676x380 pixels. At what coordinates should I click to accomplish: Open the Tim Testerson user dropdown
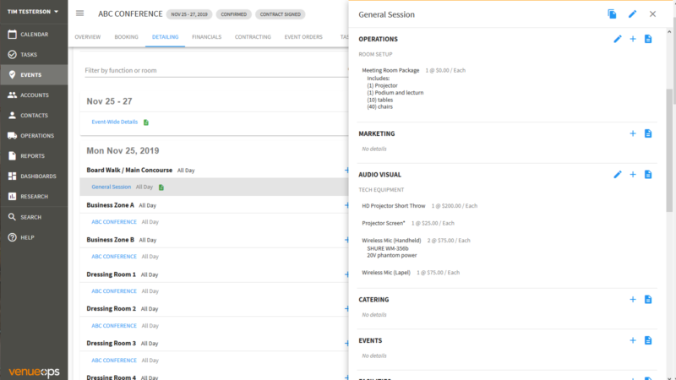(33, 12)
